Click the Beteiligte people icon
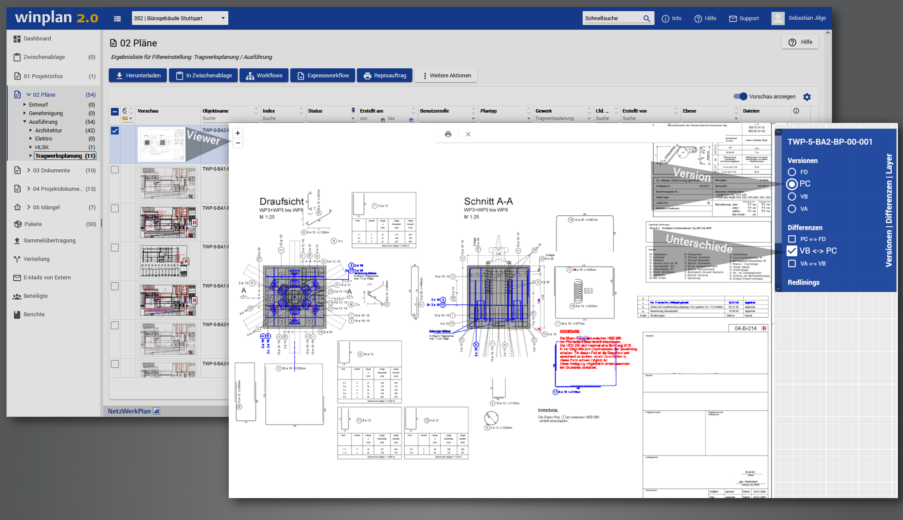Viewport: 903px width, 520px height. (17, 296)
